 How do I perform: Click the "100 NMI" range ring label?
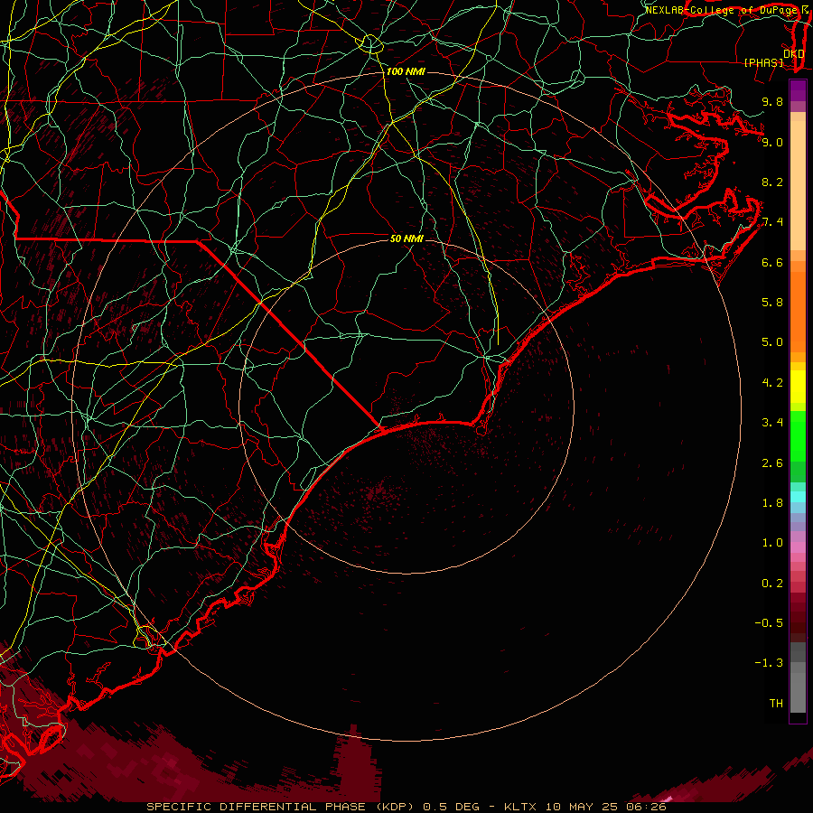click(x=406, y=71)
